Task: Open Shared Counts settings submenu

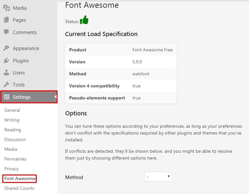Action: pos(19,188)
